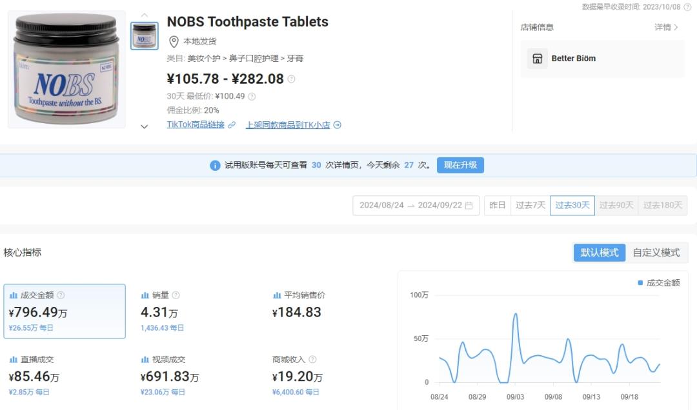
Task: Click the help icon beside the price range
Action: (x=291, y=79)
